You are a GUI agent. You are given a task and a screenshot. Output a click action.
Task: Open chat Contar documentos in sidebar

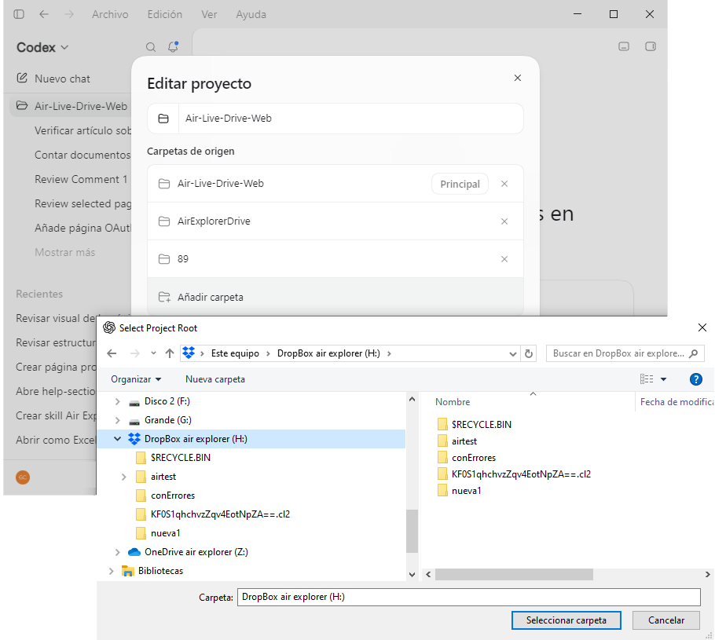click(82, 155)
